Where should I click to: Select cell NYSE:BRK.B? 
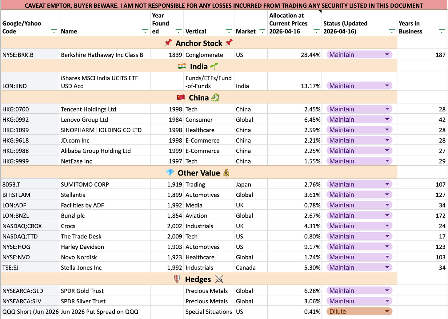pos(30,55)
